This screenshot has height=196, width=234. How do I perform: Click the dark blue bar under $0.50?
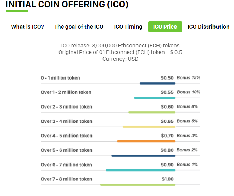click(x=157, y=83)
